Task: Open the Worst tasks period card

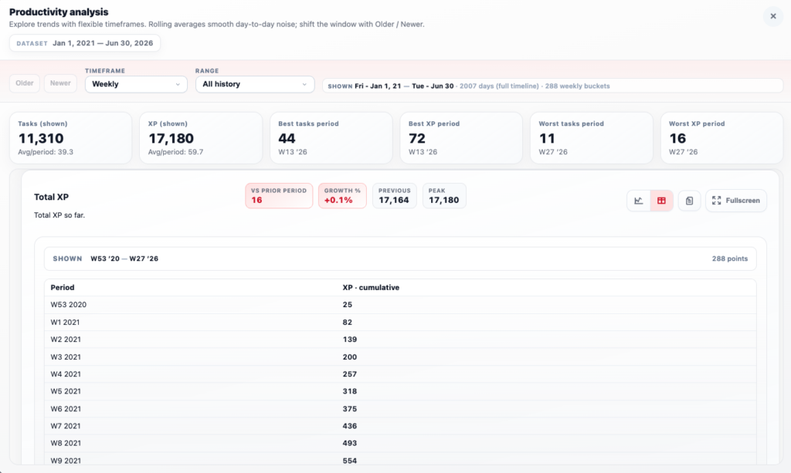Action: point(591,138)
